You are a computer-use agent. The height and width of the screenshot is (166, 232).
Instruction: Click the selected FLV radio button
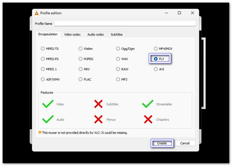159,59
